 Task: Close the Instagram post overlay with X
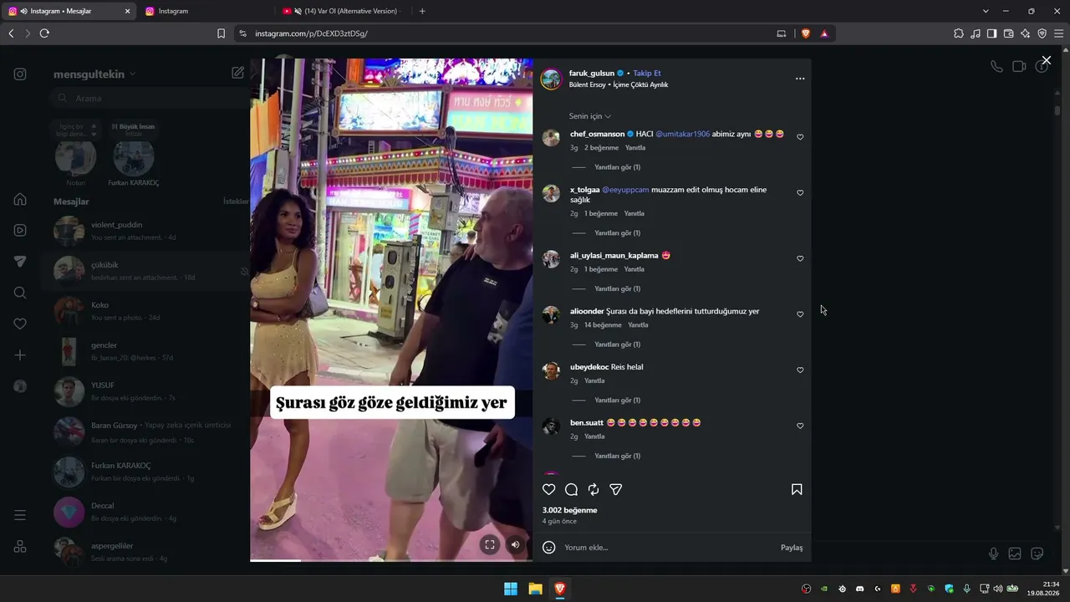[x=1046, y=60]
